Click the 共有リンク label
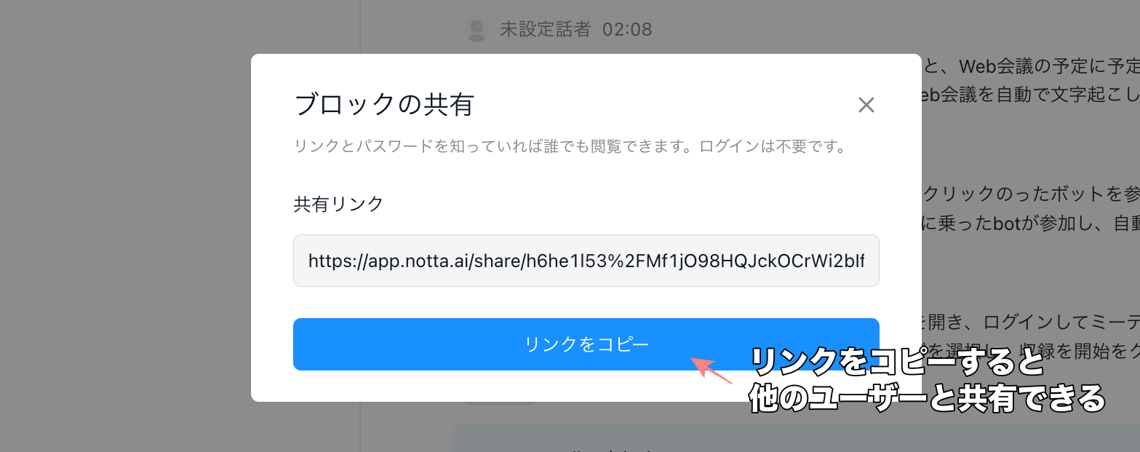This screenshot has height=452, width=1140. click(338, 204)
